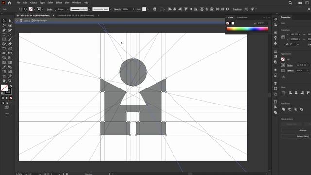This screenshot has width=311, height=175.
Task: Open Edit Toolbar three-dots button
Action: pyautogui.click(x=7, y=114)
